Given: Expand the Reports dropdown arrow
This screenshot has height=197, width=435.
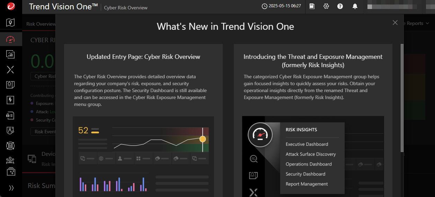Looking at the screenshot, I should 427,24.
